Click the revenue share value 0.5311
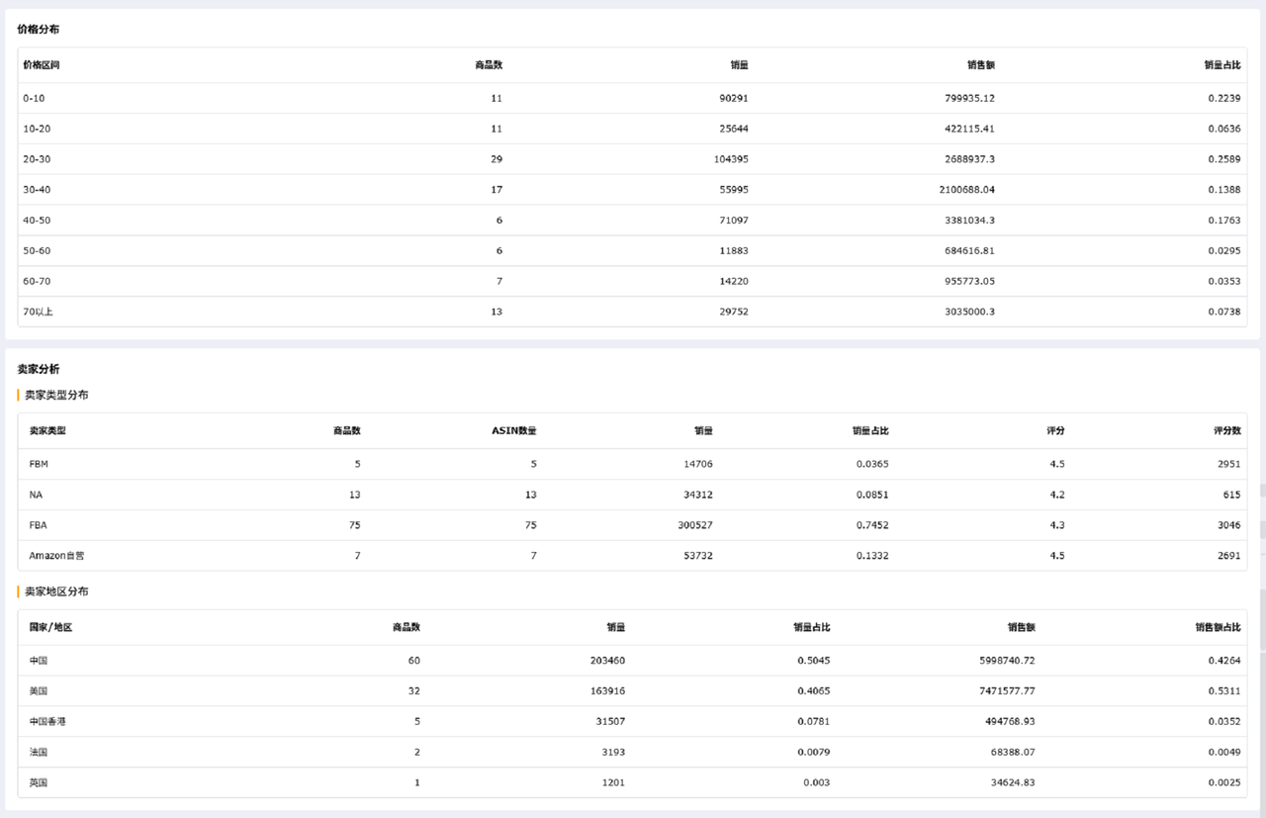Viewport: 1266px width, 818px height. tap(1224, 691)
